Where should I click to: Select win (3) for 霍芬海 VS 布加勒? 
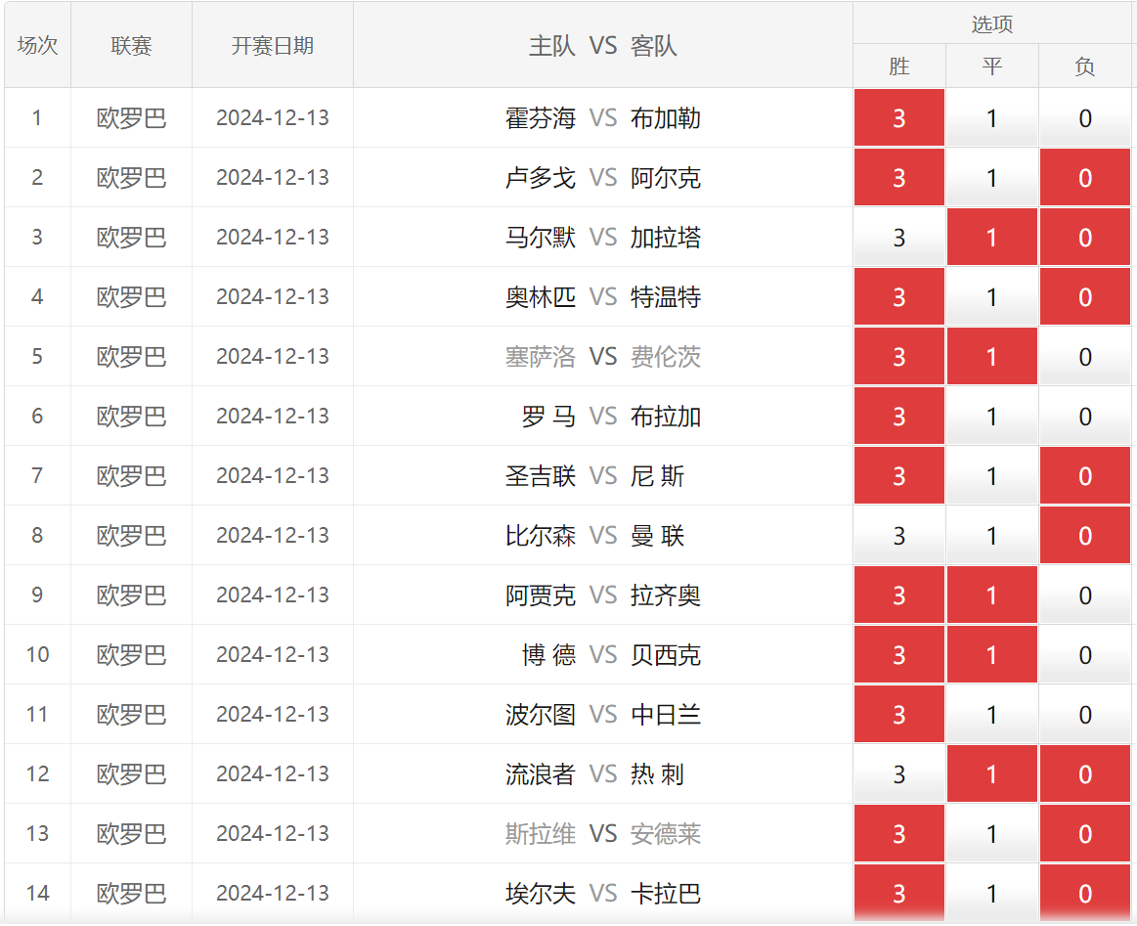tap(899, 118)
